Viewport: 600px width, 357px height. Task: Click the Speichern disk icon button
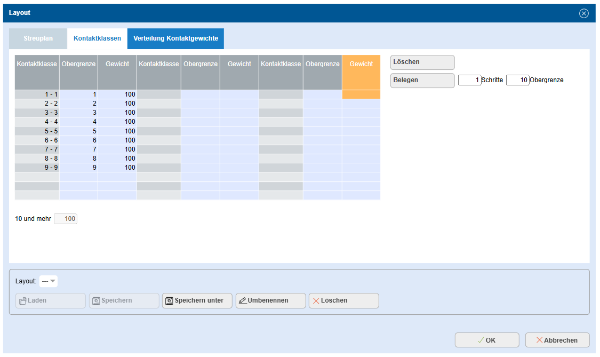coord(124,300)
